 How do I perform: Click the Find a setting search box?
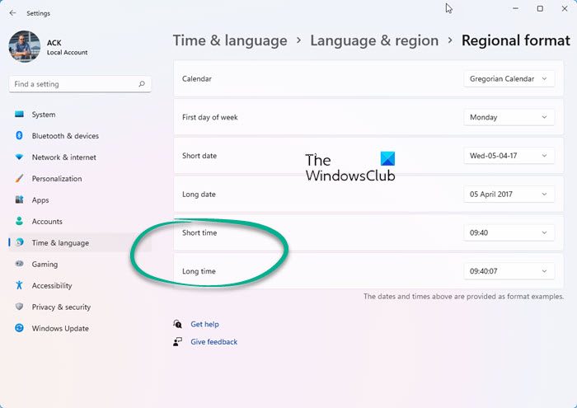point(74,84)
